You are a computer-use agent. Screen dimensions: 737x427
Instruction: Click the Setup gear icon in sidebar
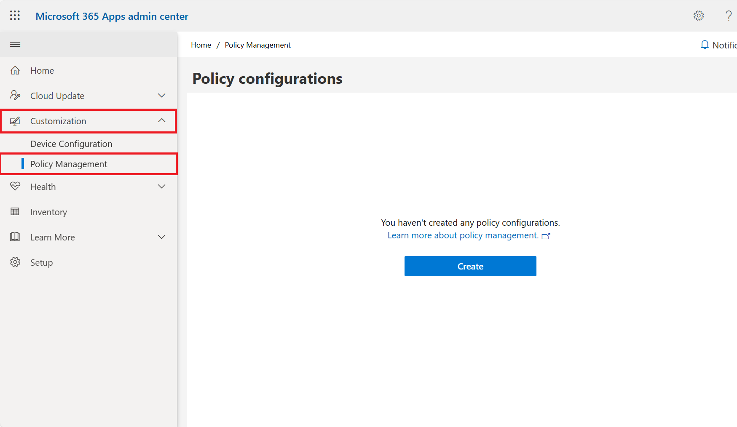(x=15, y=262)
